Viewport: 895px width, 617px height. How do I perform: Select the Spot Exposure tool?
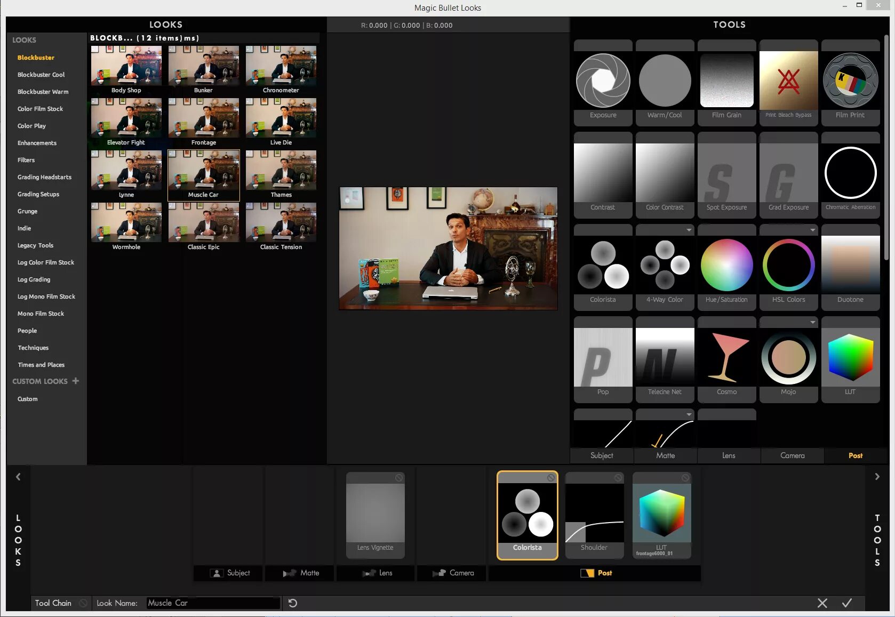(x=726, y=175)
